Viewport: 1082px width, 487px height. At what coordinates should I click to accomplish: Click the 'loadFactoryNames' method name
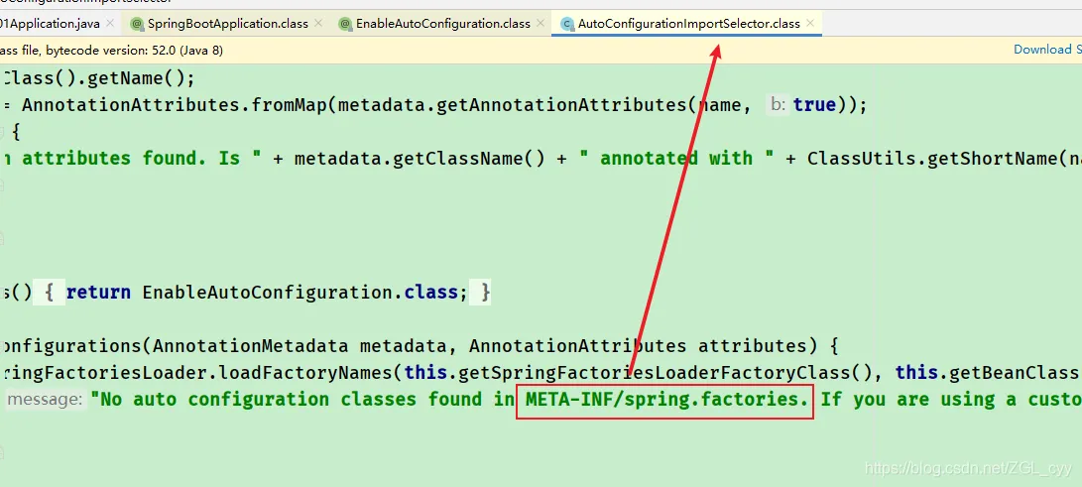pyautogui.click(x=305, y=373)
